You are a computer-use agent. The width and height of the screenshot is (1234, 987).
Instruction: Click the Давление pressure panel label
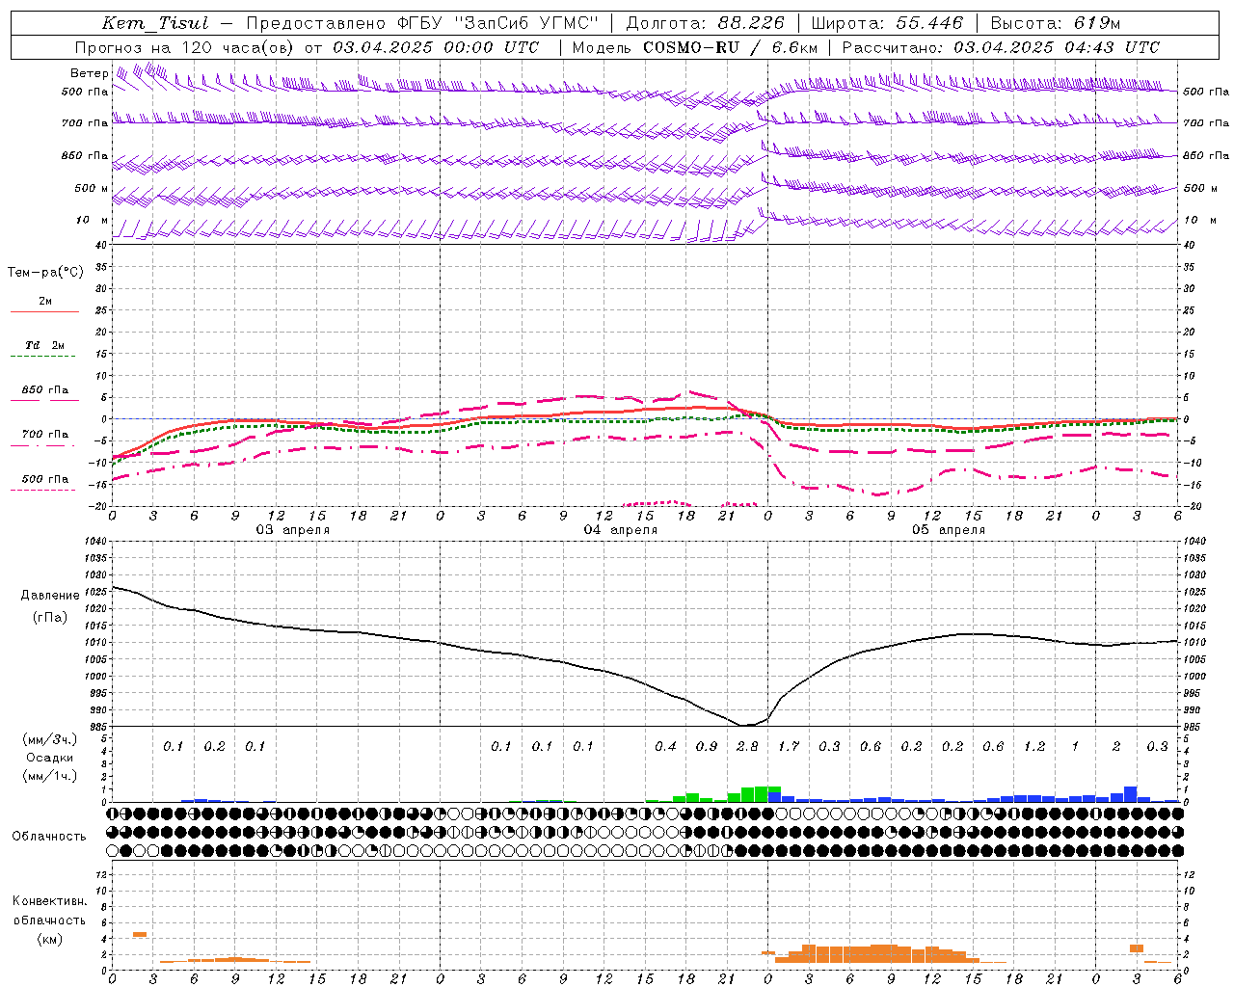[50, 596]
